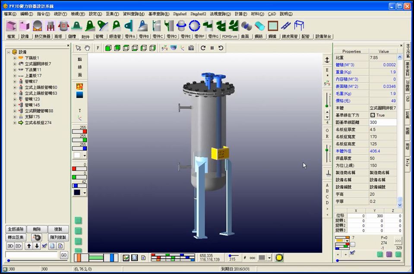Switch to the 管嘴 toolbar tab
The image size is (414, 274).
[99, 36]
